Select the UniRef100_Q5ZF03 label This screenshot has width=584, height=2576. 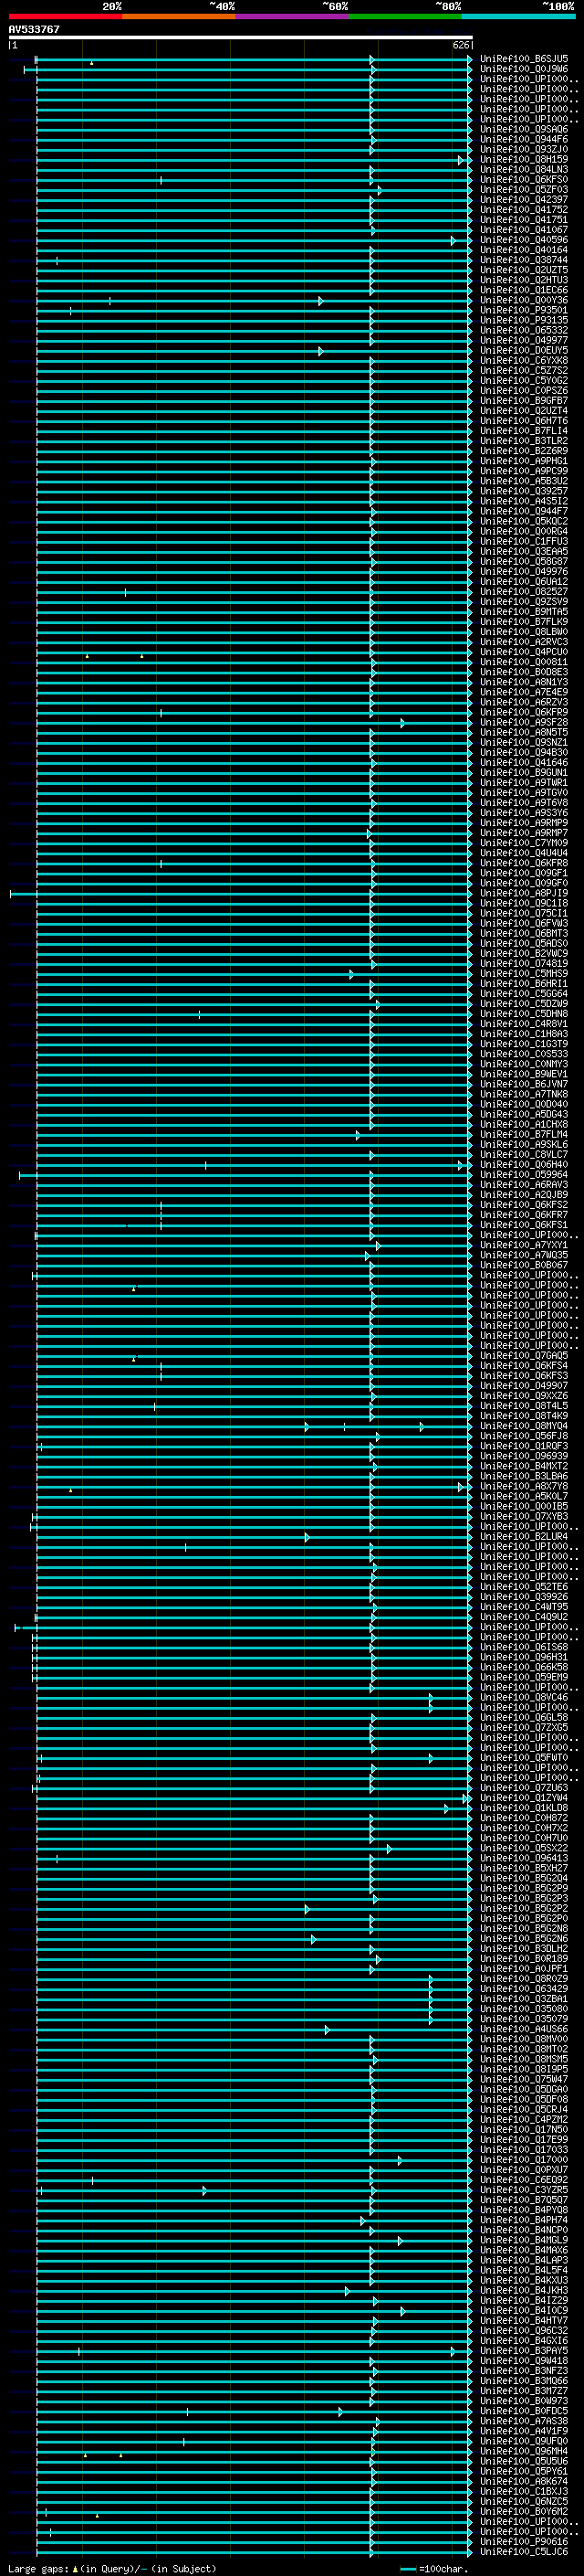coord(524,190)
